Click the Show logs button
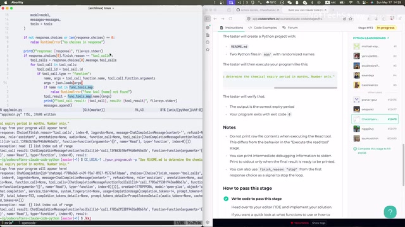 coord(318,223)
